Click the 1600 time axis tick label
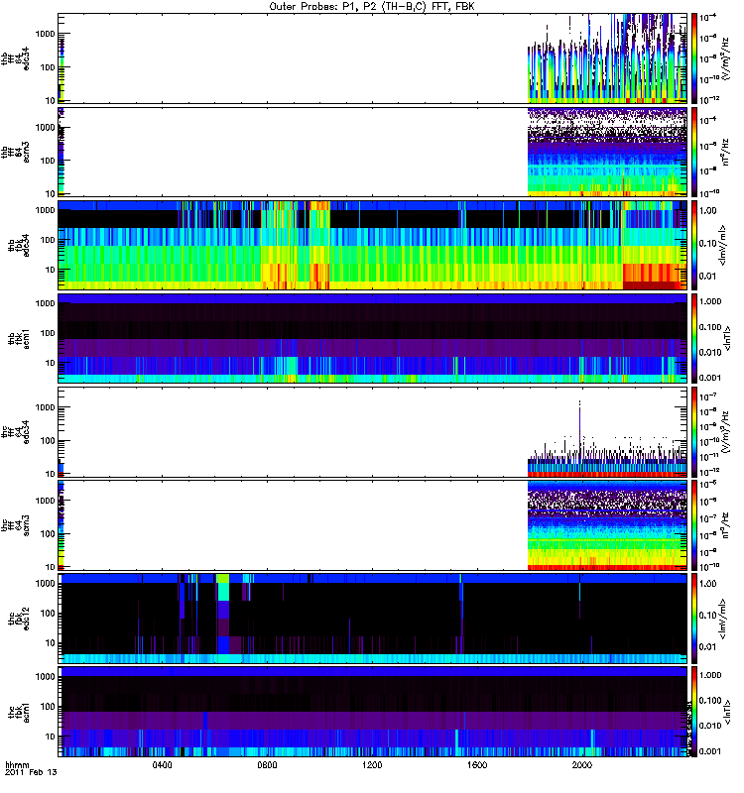The width and height of the screenshot is (744, 793). pos(477,766)
